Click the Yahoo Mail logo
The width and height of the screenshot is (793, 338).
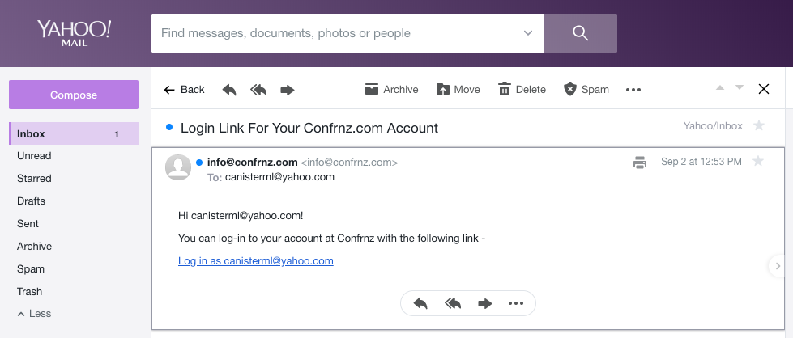[74, 33]
